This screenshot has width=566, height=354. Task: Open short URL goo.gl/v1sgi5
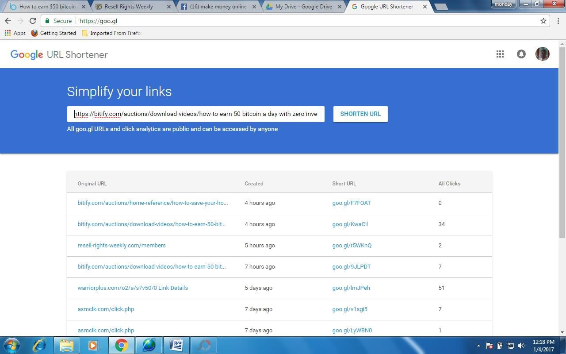tap(350, 309)
